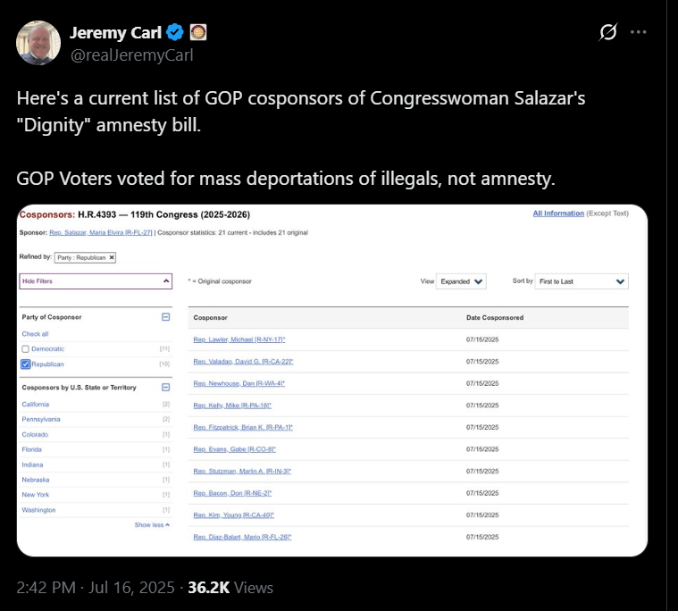Collapse the Hide Filters dropdown

pos(96,281)
